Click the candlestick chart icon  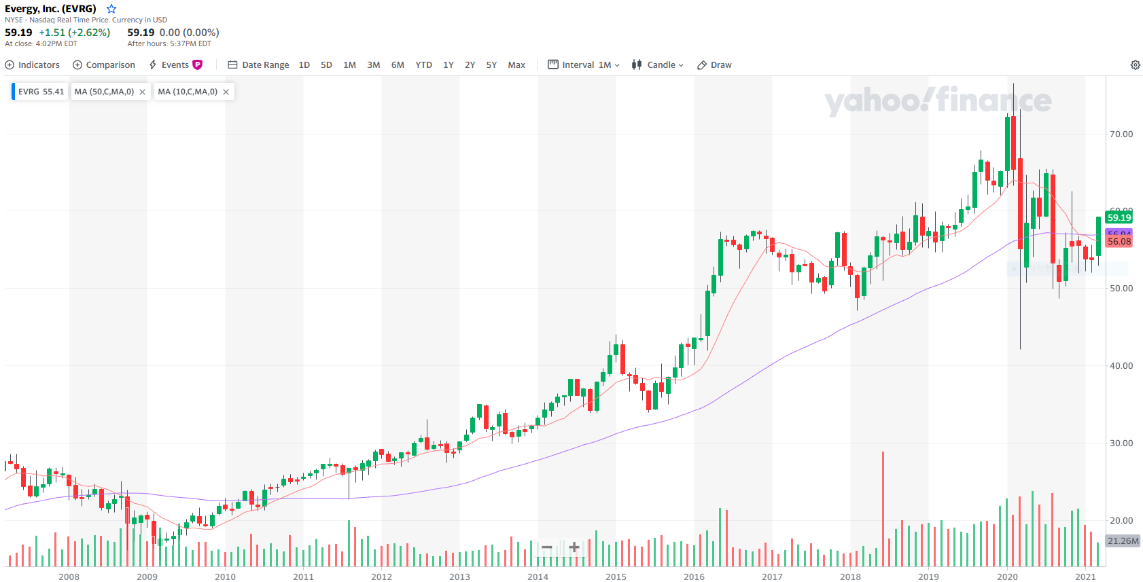click(637, 65)
